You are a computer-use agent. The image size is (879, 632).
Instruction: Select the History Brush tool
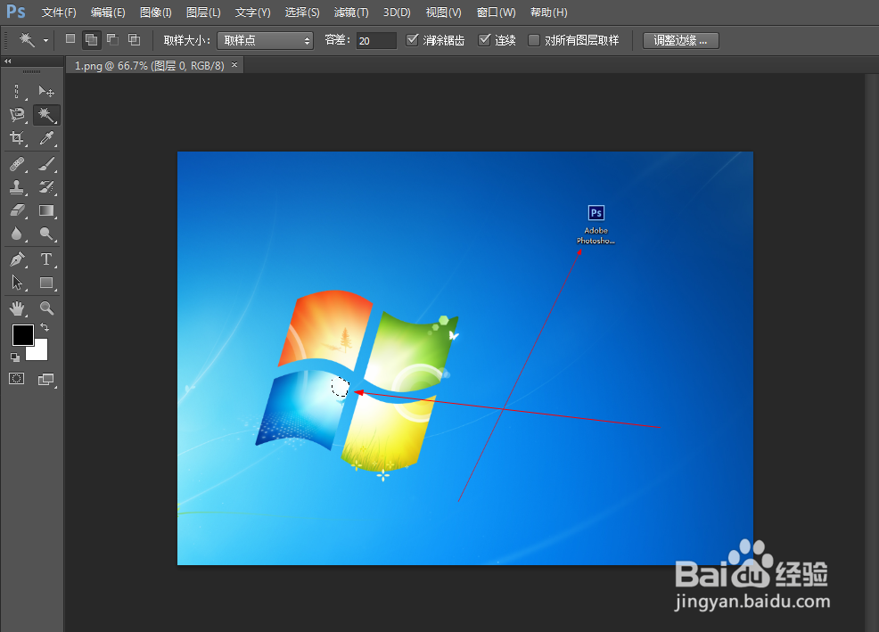pyautogui.click(x=46, y=186)
